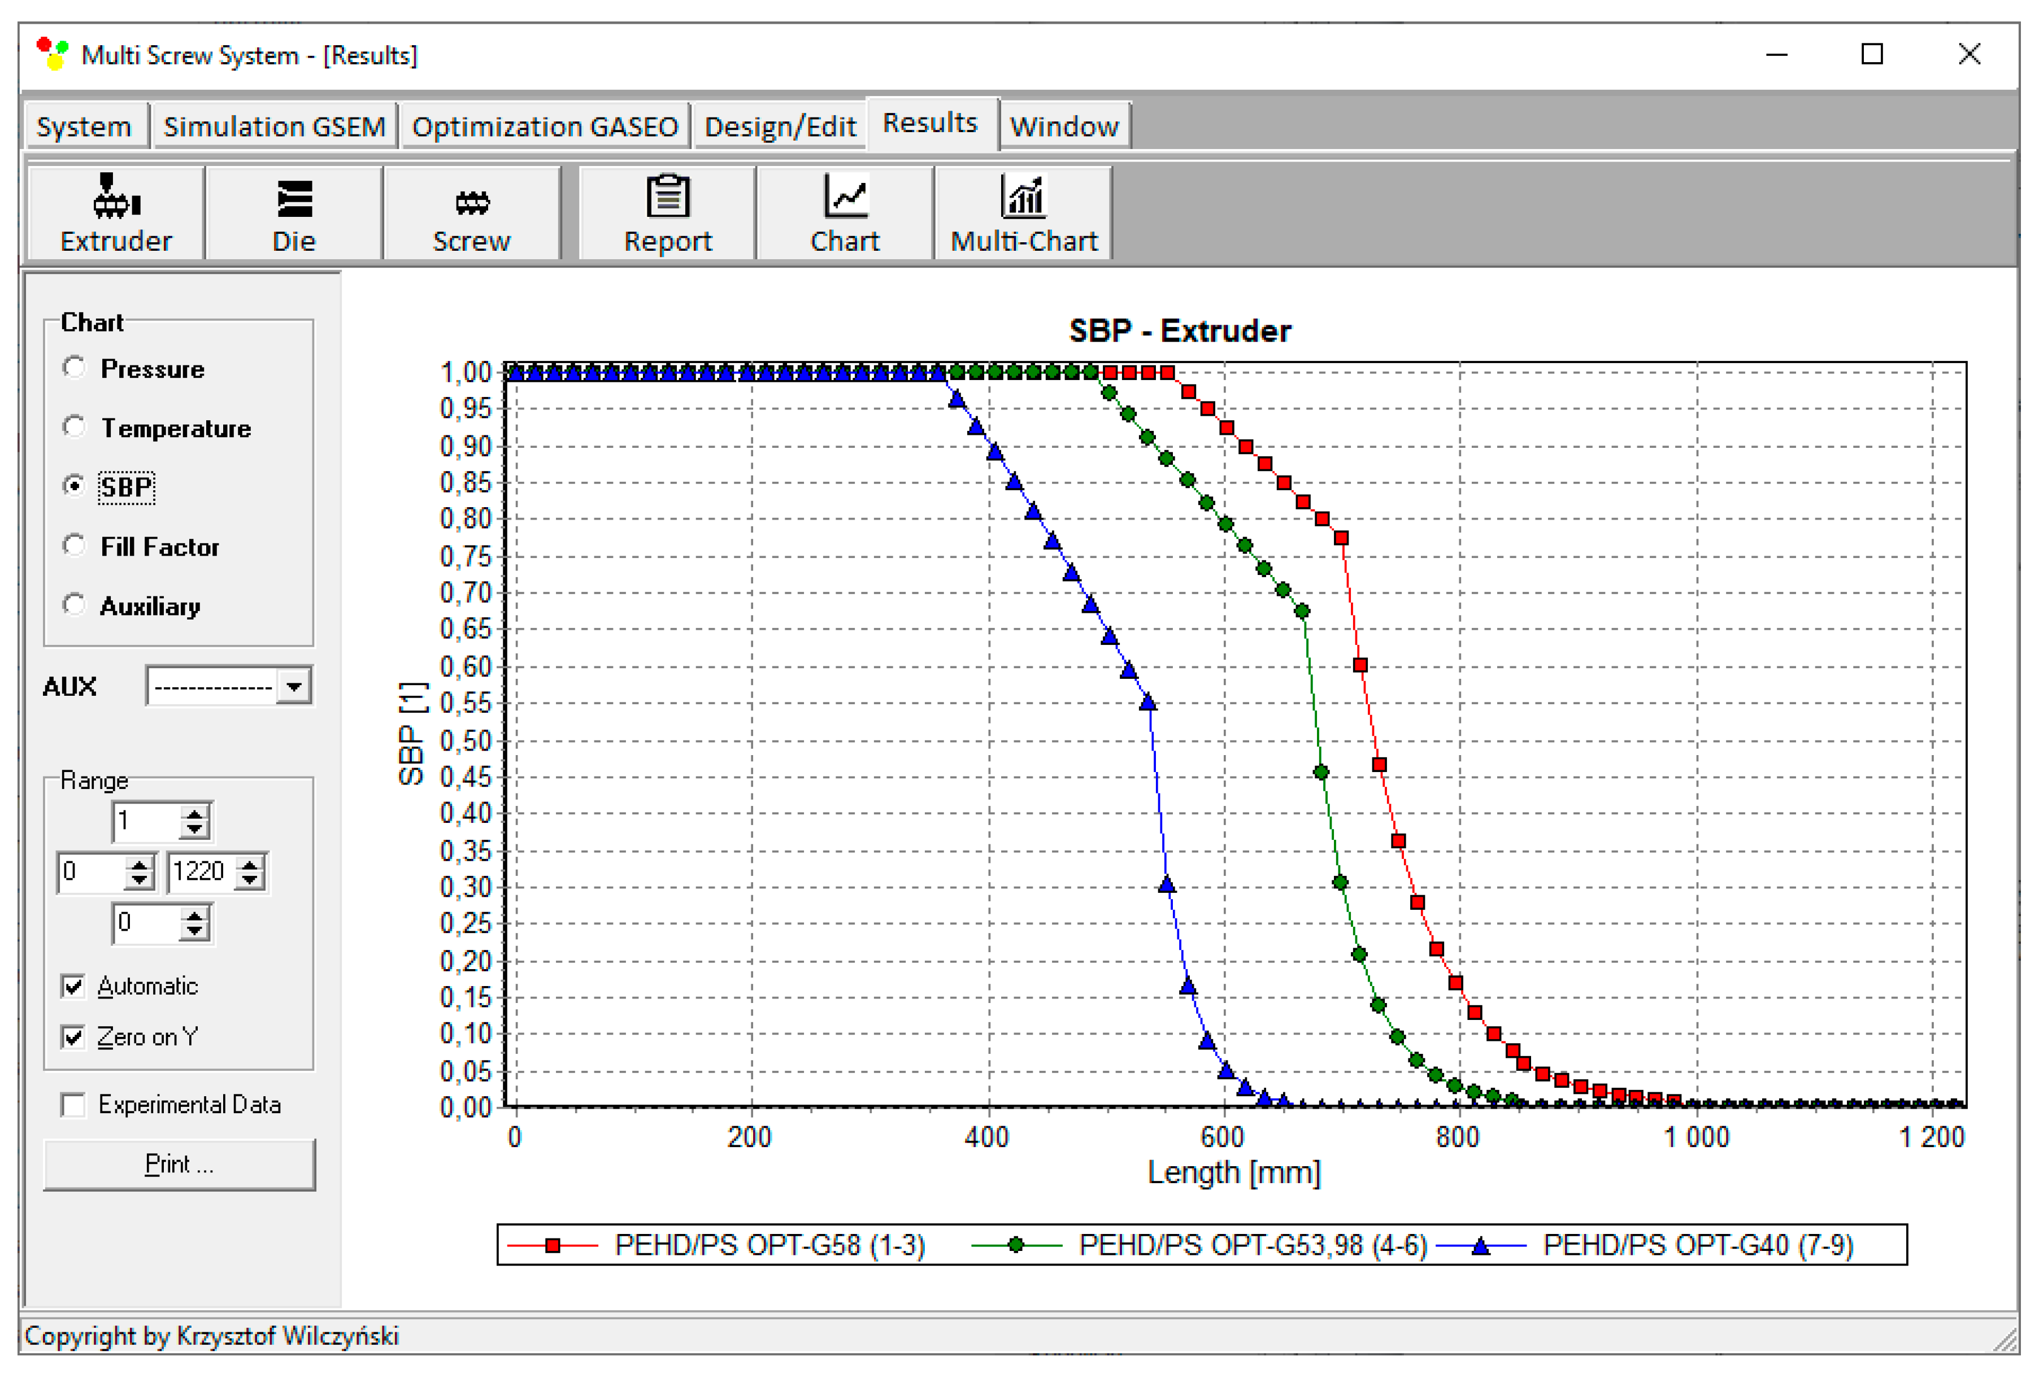
Task: Enable the Experimental Data checkbox
Action: click(73, 1104)
